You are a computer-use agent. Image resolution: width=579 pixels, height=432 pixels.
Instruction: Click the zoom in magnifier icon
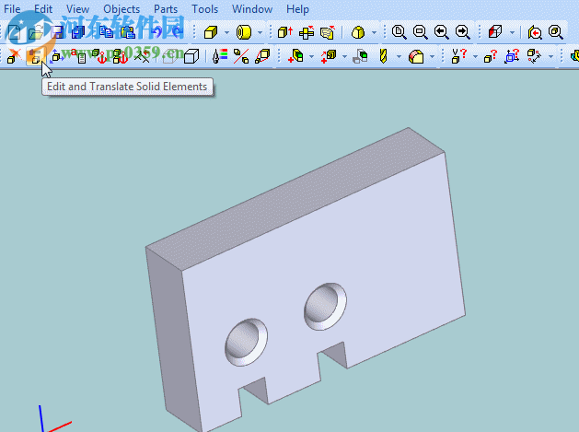click(399, 32)
